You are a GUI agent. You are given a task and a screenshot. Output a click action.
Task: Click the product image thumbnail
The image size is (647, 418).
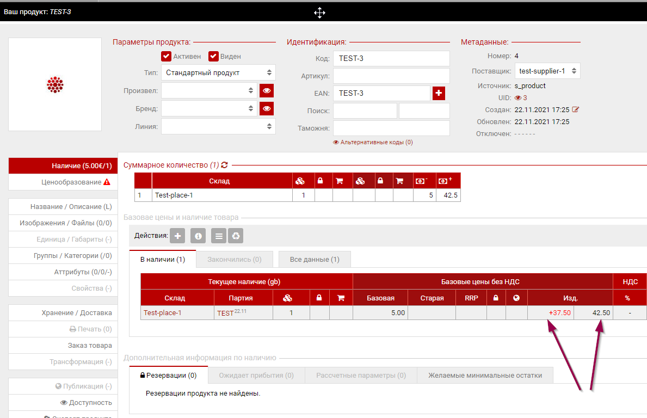[x=55, y=84]
